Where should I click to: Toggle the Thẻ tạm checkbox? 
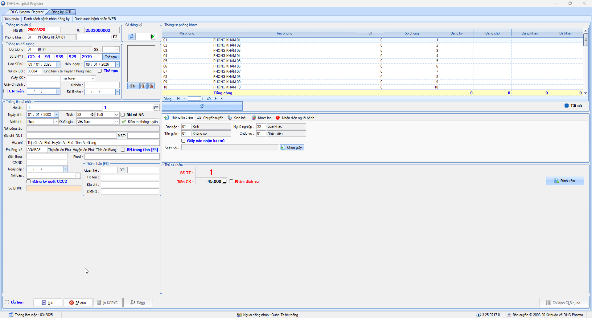coord(100,71)
